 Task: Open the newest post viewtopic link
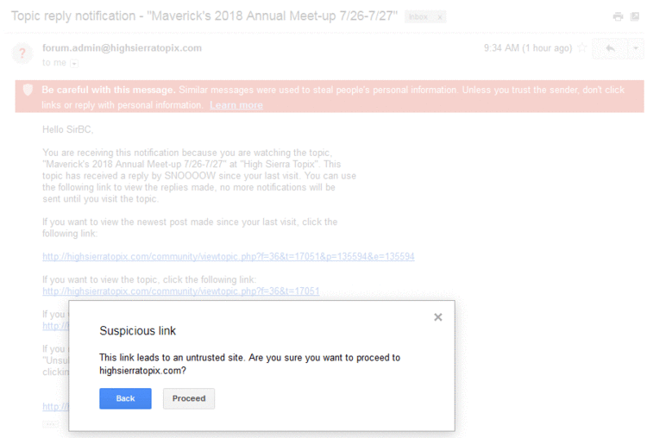point(229,257)
